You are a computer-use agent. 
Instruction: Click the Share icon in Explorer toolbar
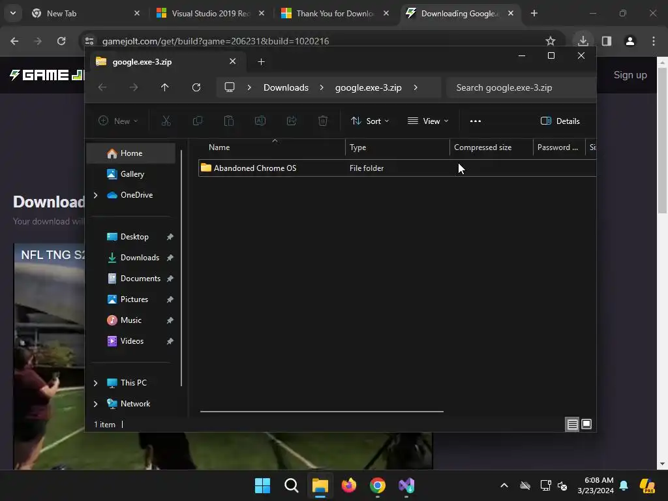[x=292, y=121]
